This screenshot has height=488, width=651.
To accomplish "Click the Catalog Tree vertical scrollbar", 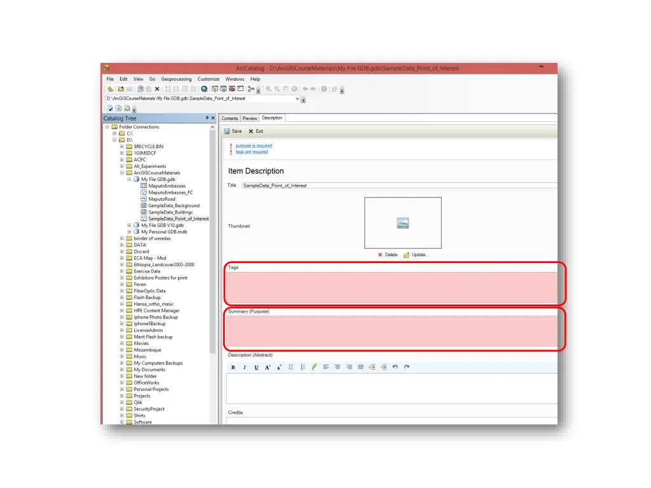I will pyautogui.click(x=212, y=241).
